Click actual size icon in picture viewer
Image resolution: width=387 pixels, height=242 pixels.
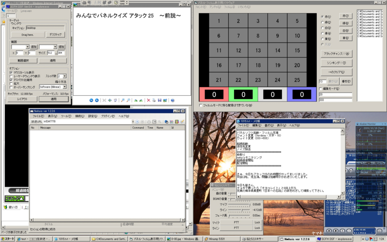(x=110, y=100)
